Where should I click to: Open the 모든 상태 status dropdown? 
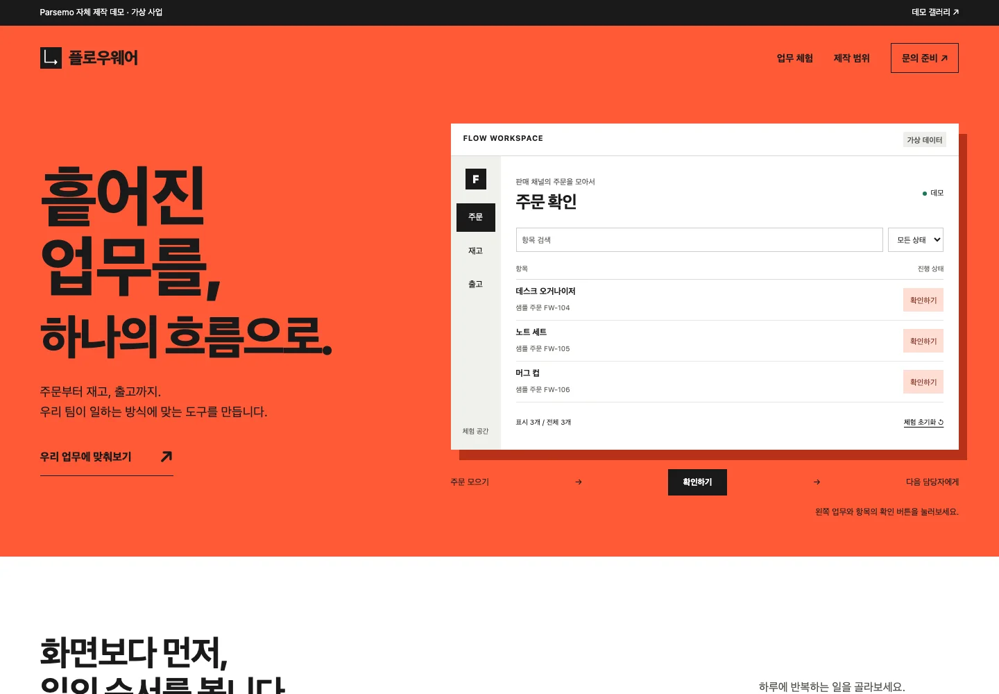pos(916,239)
